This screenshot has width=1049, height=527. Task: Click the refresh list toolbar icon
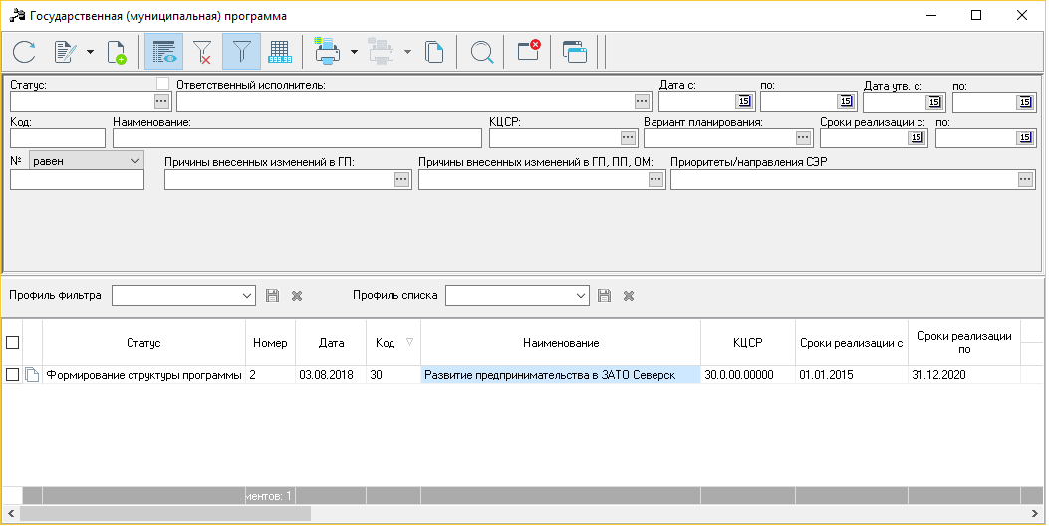[x=24, y=52]
